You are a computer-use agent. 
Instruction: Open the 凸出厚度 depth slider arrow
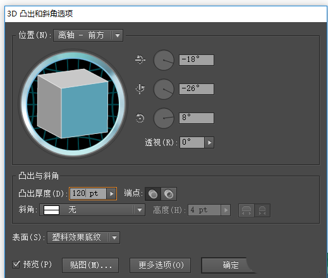coord(111,193)
